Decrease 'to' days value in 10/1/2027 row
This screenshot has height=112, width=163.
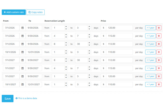[x=90, y=86]
